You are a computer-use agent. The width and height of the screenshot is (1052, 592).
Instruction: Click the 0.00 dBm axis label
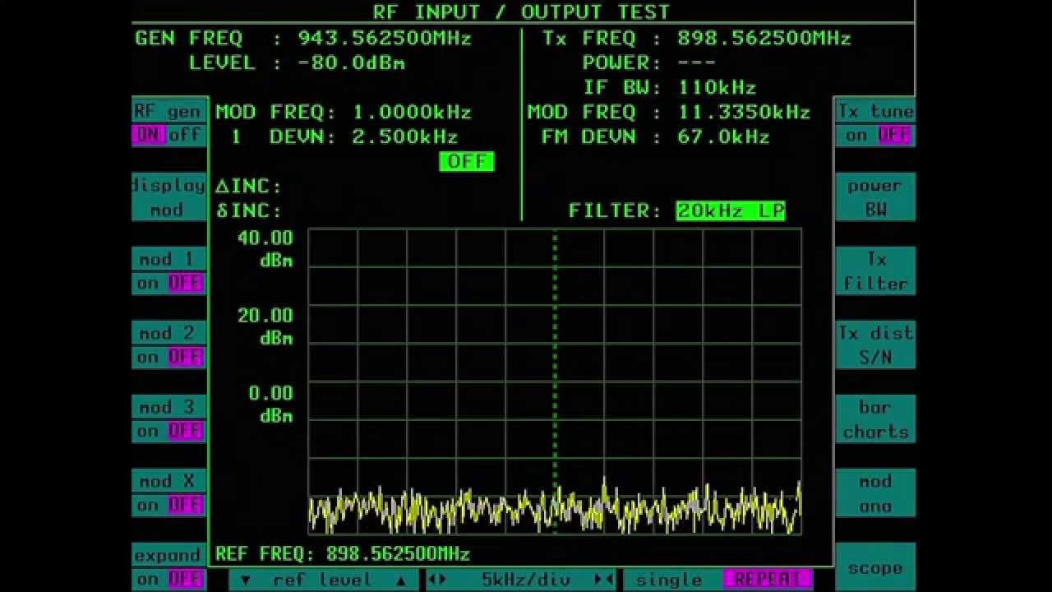coord(271,405)
